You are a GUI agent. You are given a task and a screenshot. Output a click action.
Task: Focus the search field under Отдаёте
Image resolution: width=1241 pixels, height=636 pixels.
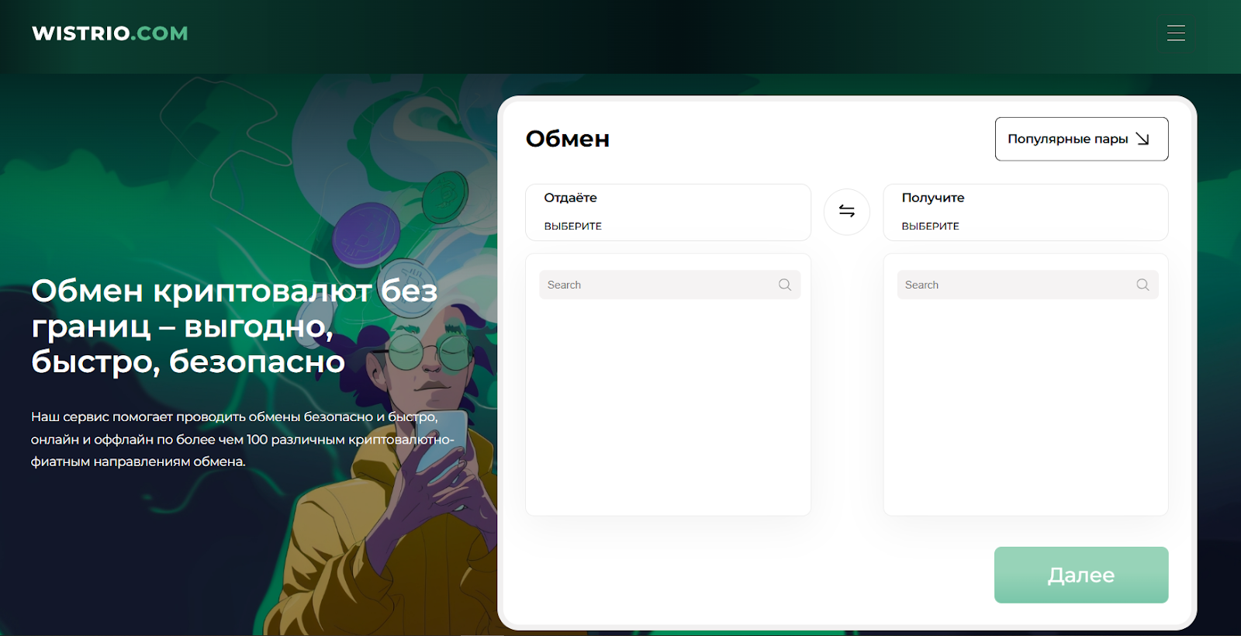click(x=659, y=285)
